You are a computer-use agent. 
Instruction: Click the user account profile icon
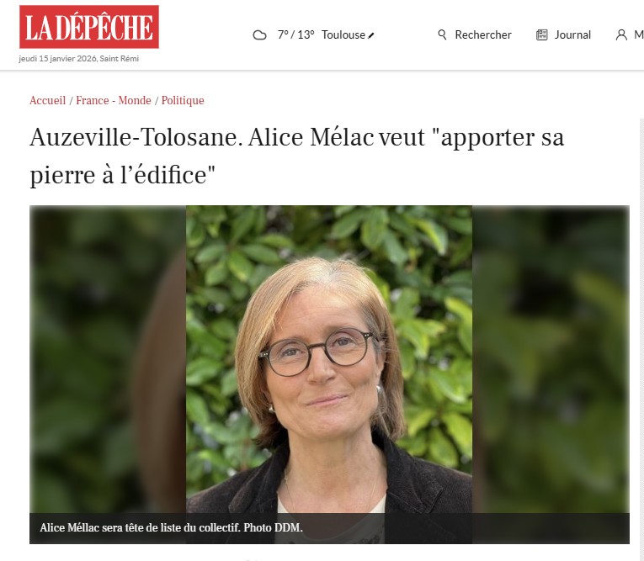click(x=621, y=34)
